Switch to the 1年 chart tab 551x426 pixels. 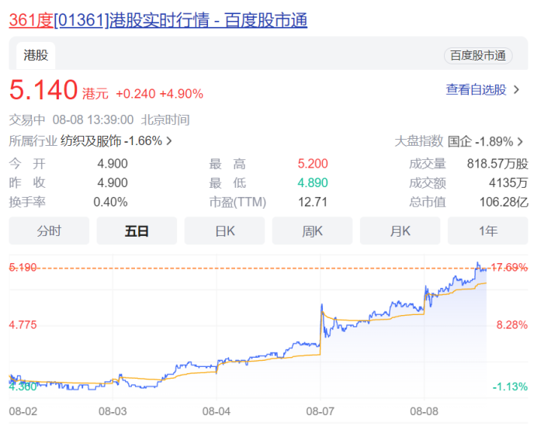(x=487, y=231)
